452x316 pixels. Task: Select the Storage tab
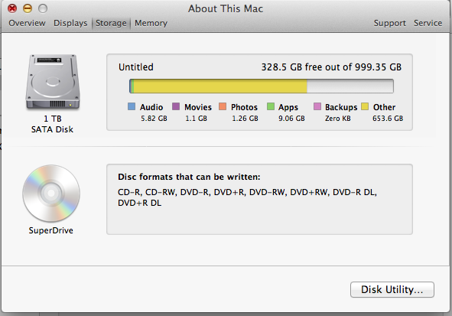[x=111, y=23]
